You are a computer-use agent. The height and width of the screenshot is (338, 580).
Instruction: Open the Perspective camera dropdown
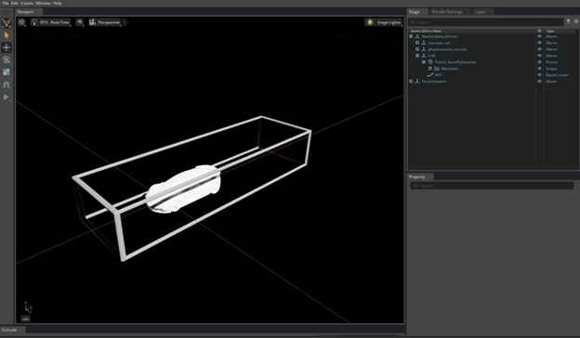[105, 22]
